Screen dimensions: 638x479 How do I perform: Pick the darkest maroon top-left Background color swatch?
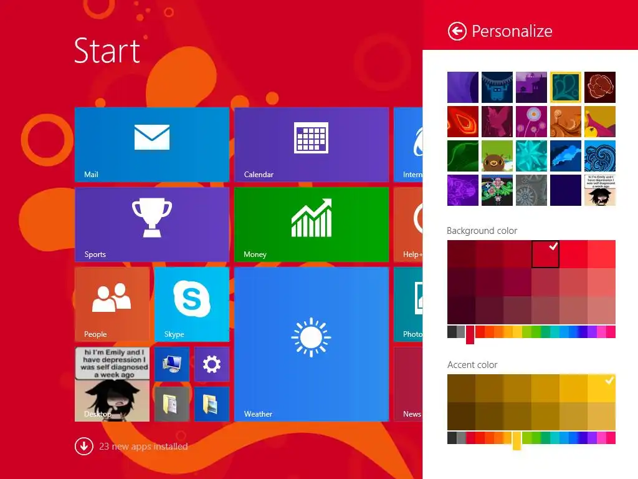pyautogui.click(x=461, y=254)
